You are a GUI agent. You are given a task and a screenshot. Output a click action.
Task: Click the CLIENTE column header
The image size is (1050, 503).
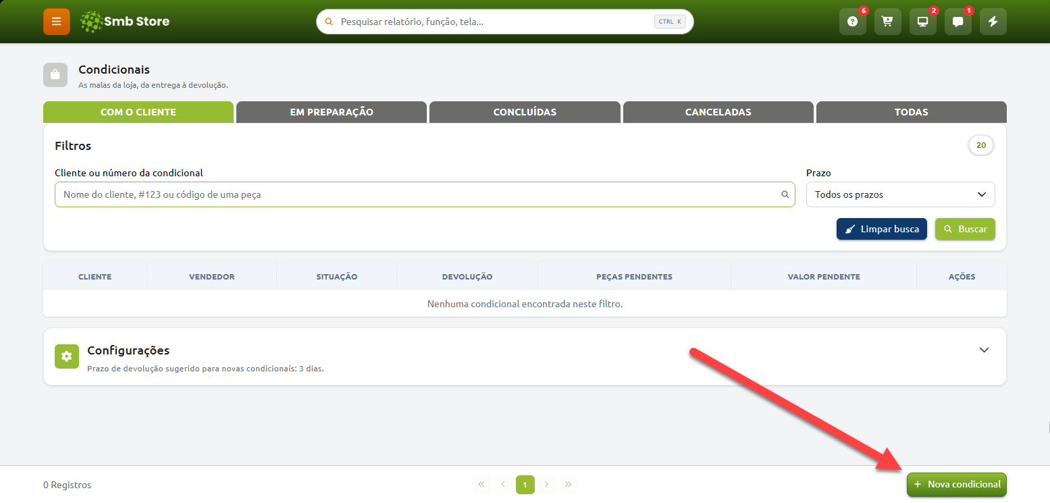[95, 277]
